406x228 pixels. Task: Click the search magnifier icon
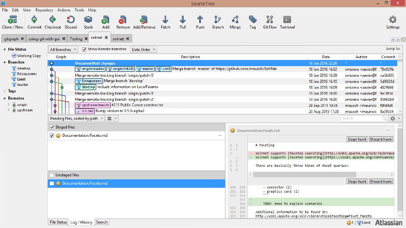click(384, 118)
